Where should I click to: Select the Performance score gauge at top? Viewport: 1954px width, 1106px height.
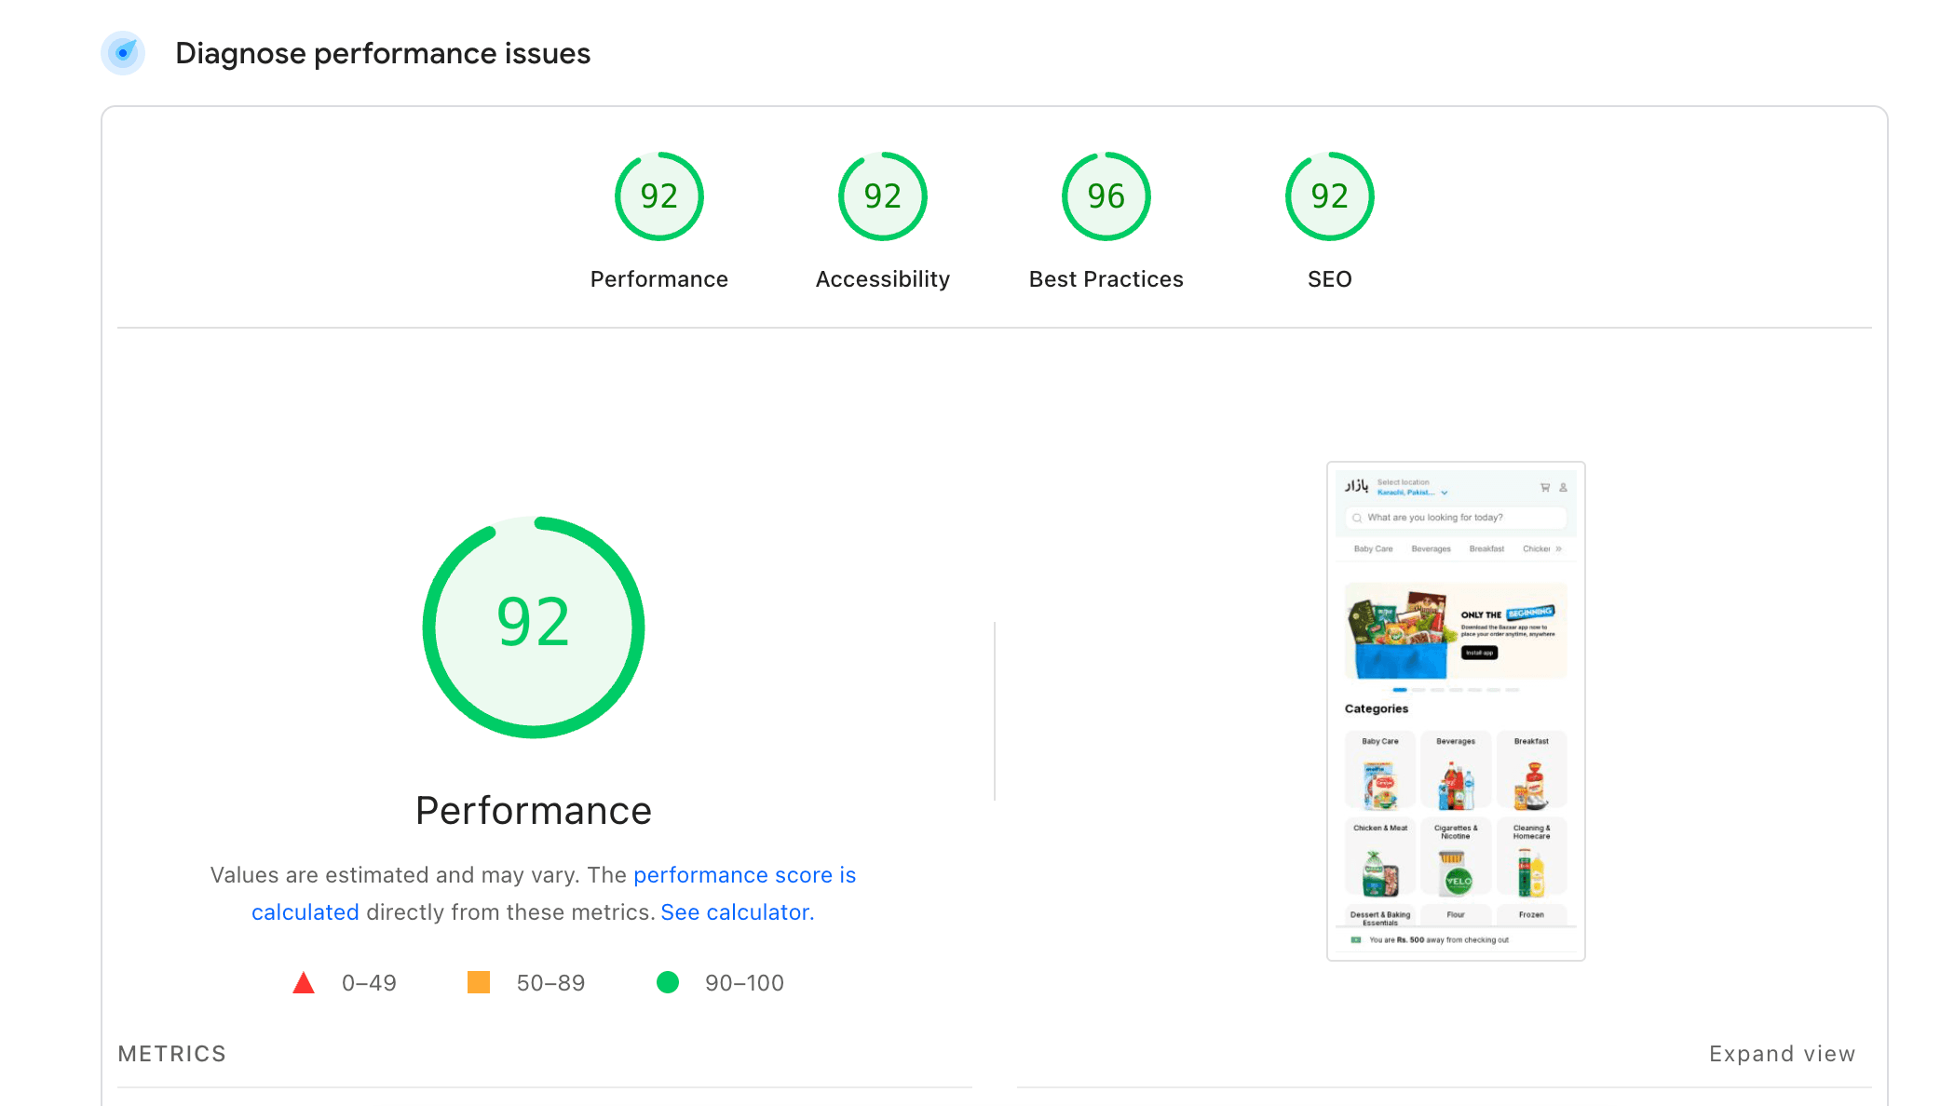659,196
